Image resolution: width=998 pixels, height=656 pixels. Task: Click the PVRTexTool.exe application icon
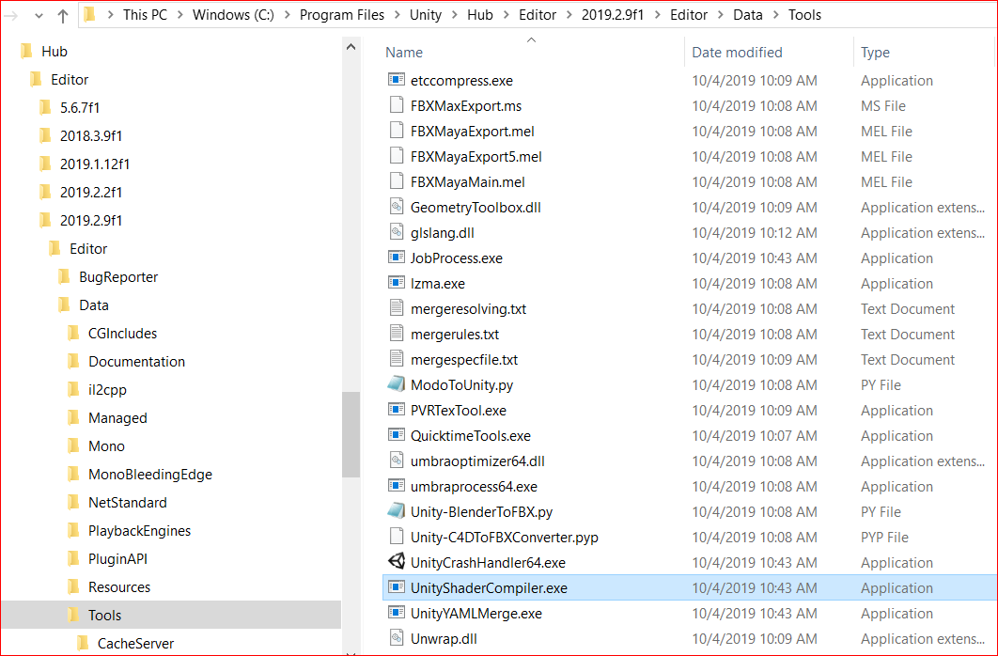click(x=397, y=410)
